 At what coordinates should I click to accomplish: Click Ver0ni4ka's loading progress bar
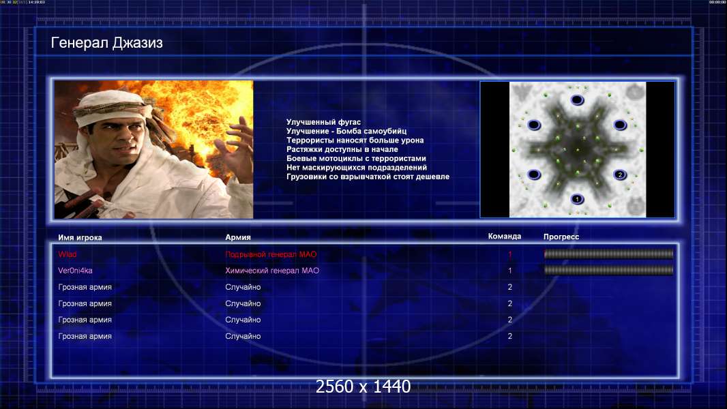[608, 270]
